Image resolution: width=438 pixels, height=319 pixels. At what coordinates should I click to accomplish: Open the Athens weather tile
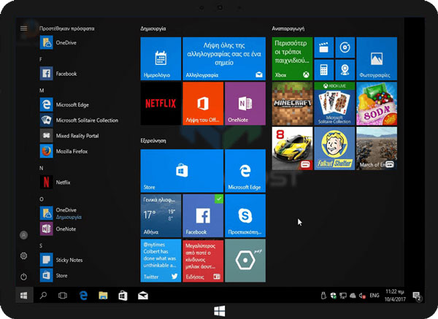pyautogui.click(x=161, y=215)
